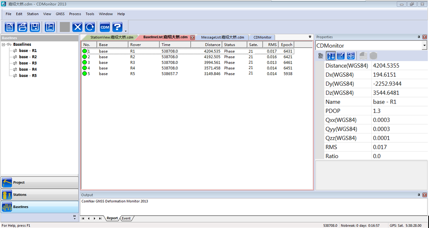
Task: Click the target crosshair icon in Properties
Action: click(x=351, y=56)
